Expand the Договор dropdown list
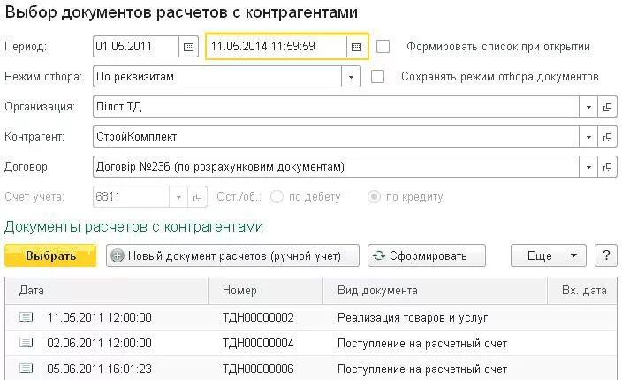 (588, 167)
